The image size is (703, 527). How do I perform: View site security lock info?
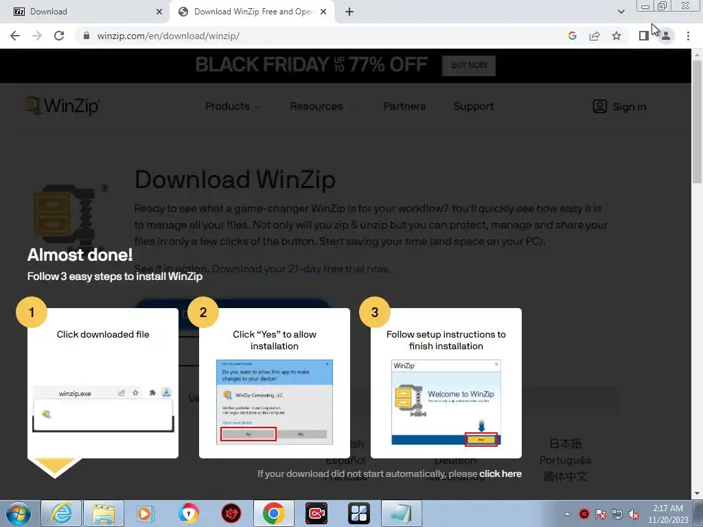(87, 36)
